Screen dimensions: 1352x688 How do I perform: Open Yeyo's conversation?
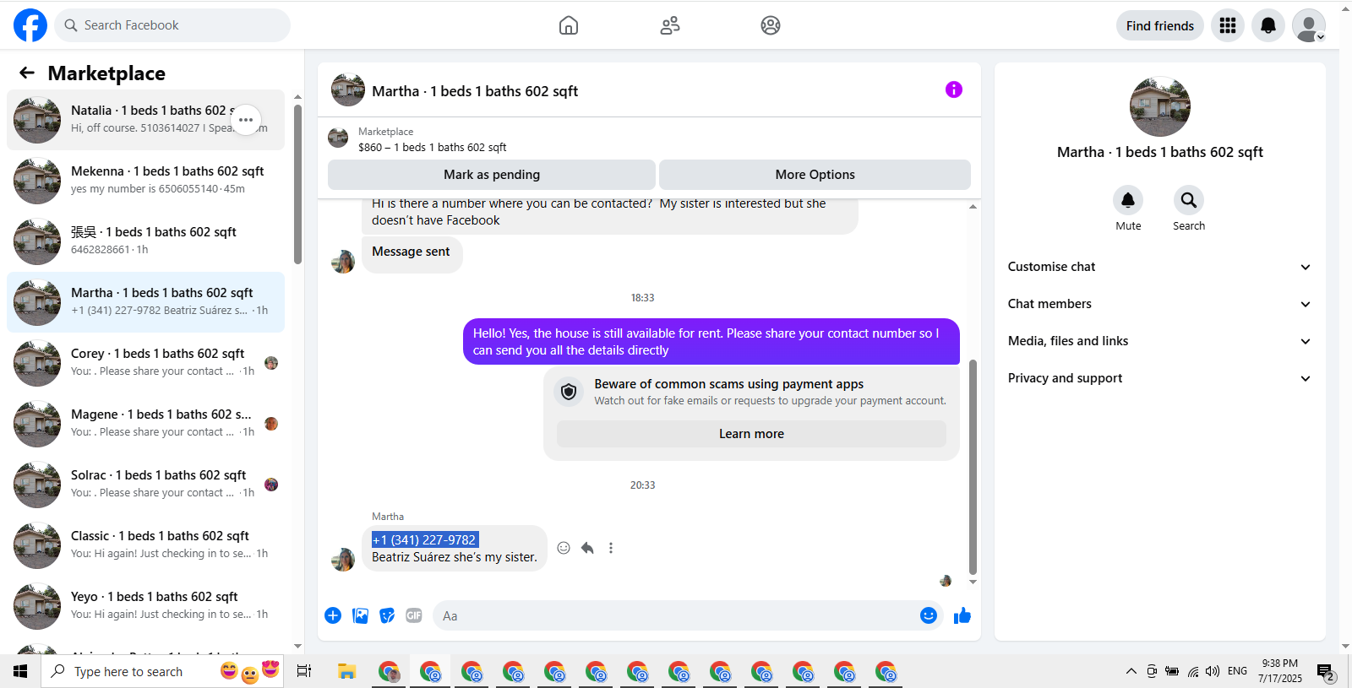click(x=145, y=606)
